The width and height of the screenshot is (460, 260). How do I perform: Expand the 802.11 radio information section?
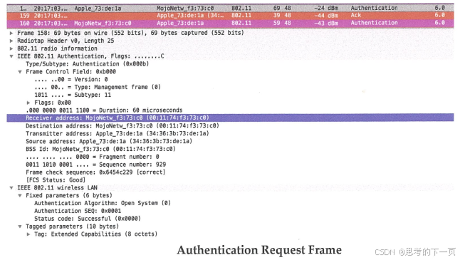[11, 48]
